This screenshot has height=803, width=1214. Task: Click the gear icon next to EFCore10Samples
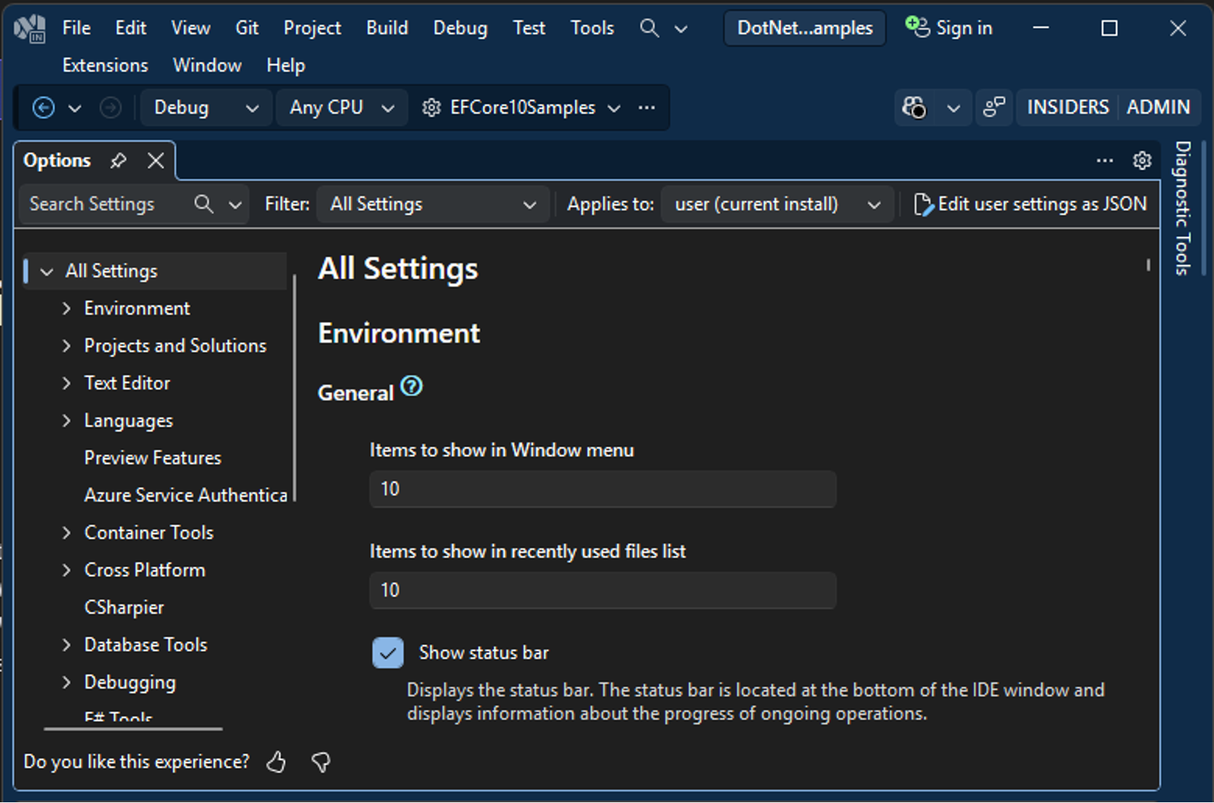tap(431, 107)
